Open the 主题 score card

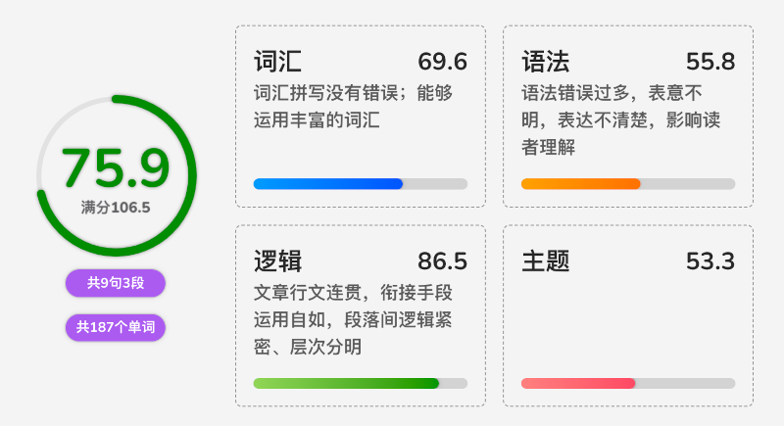(x=628, y=315)
